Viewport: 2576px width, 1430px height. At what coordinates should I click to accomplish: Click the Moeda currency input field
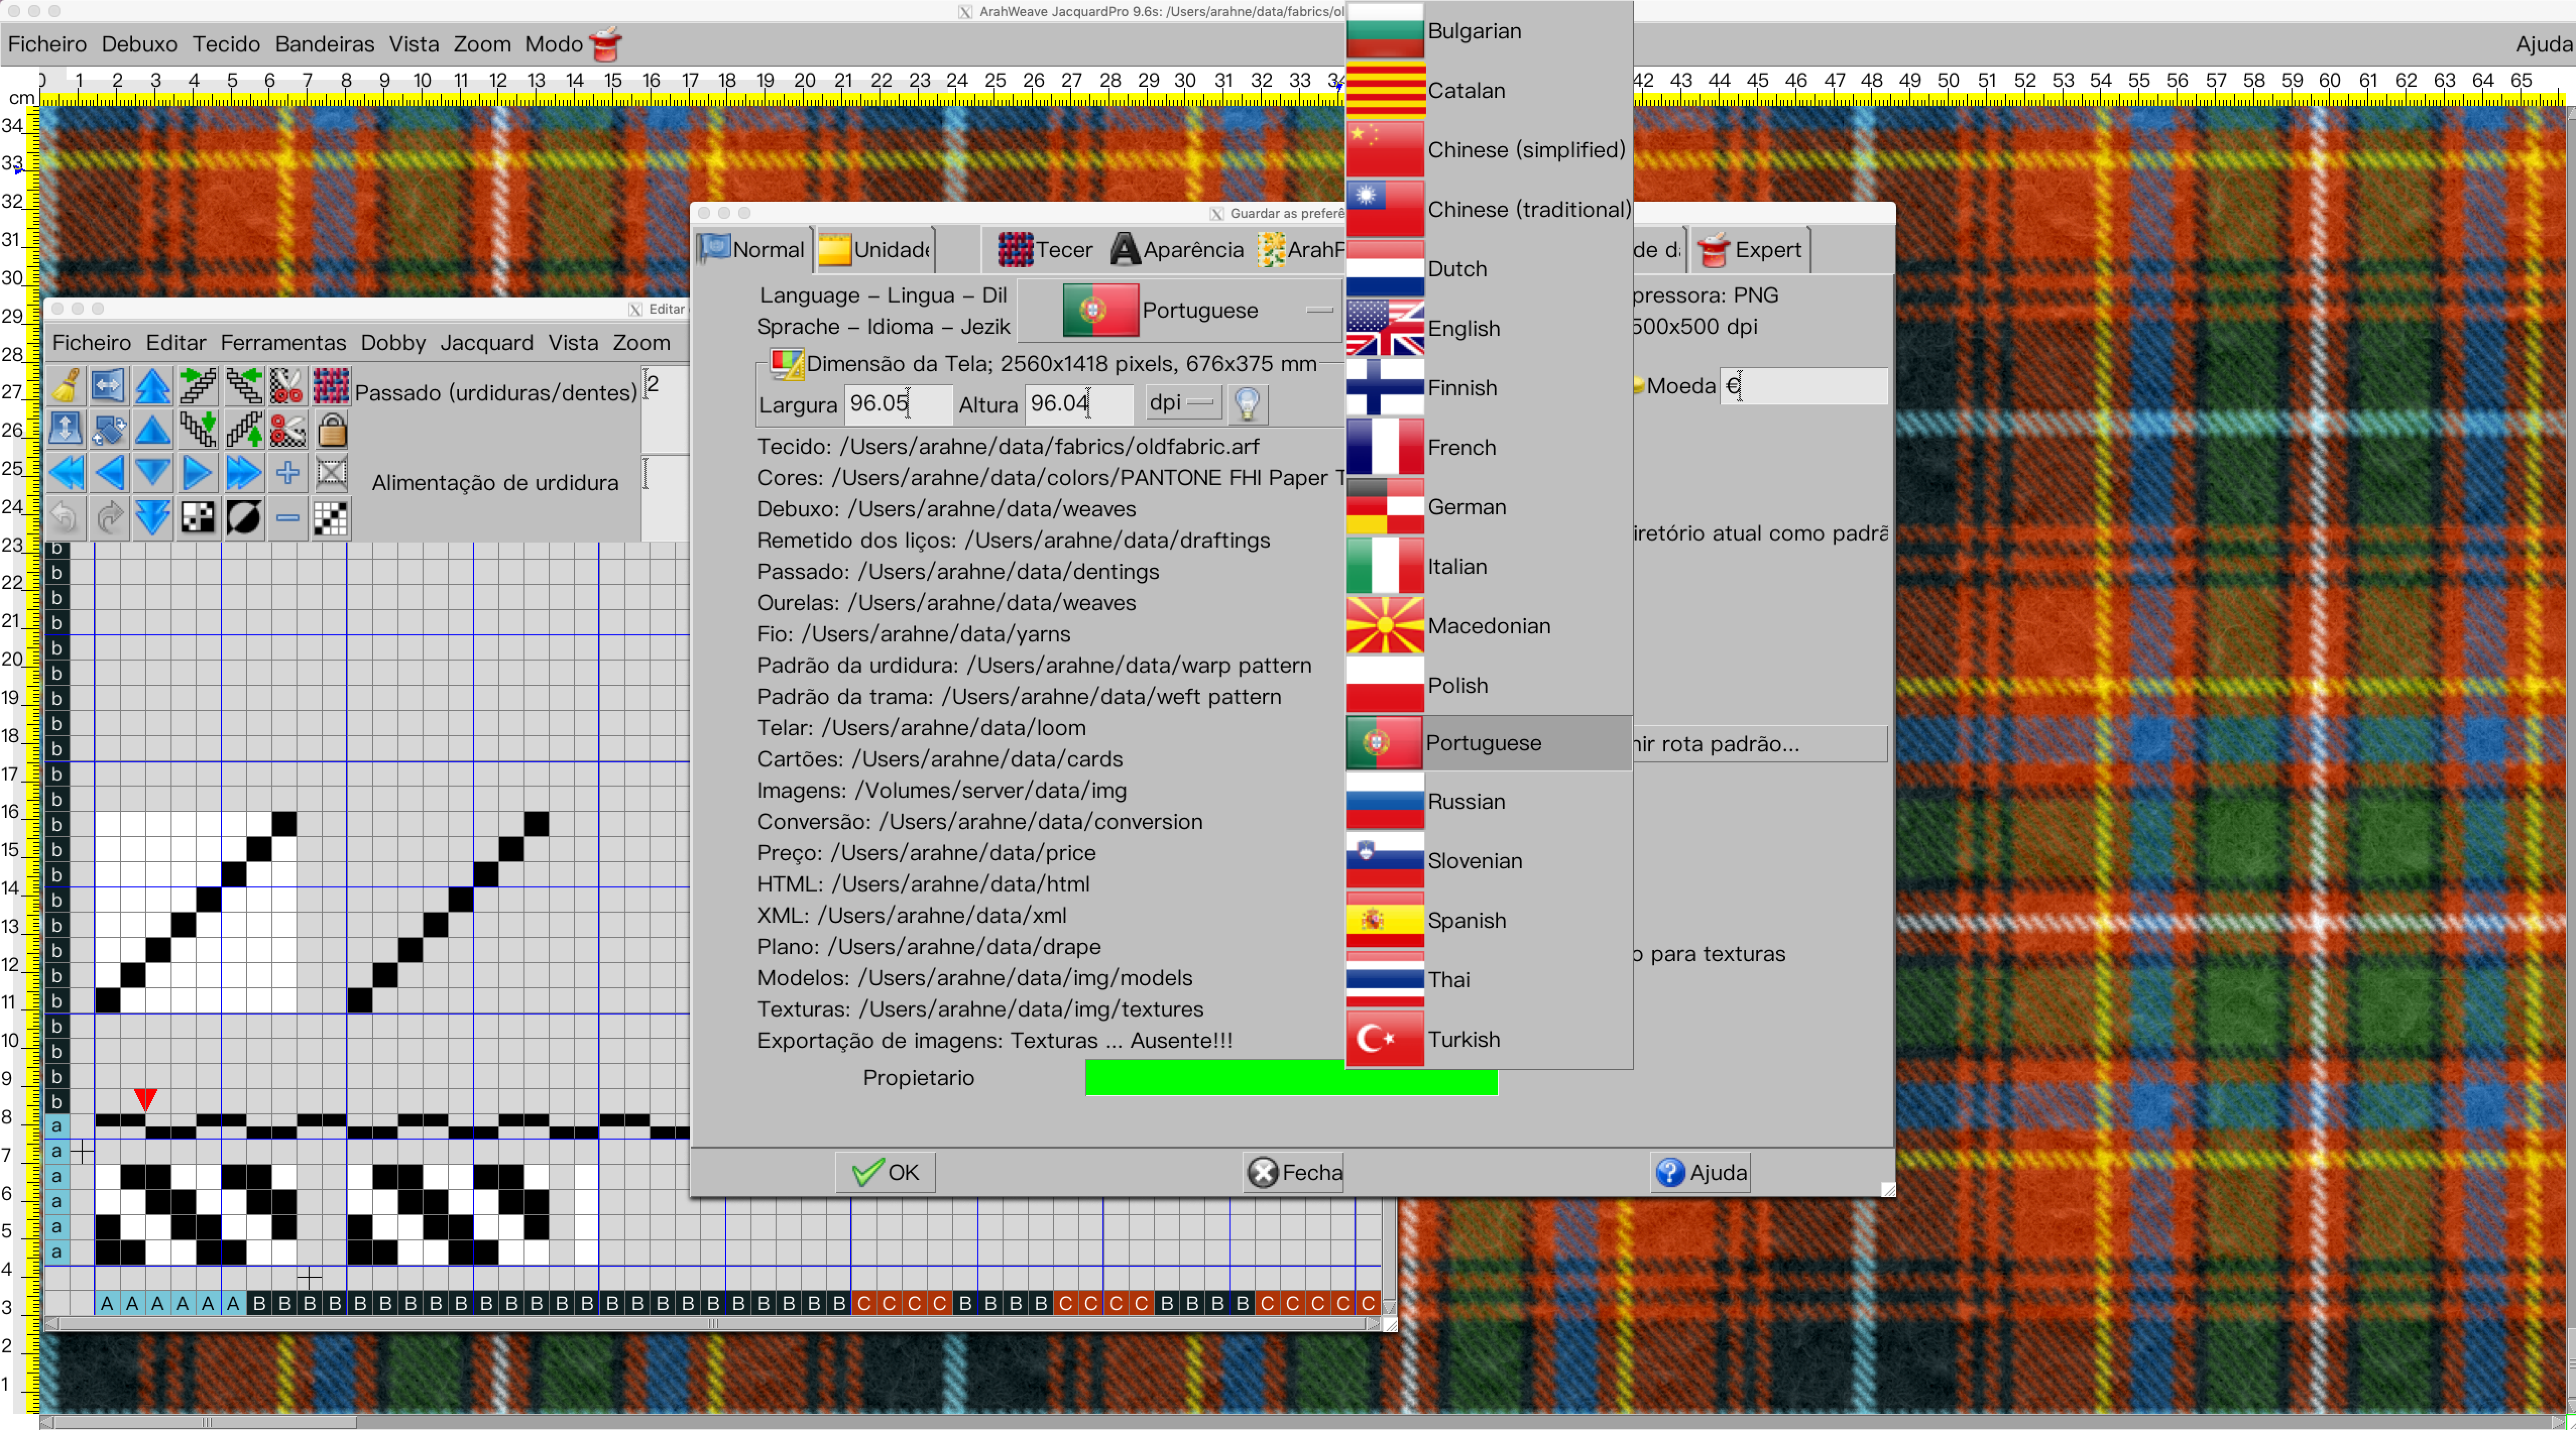[x=1803, y=386]
